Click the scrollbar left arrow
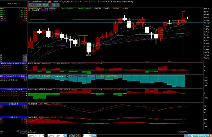This screenshot has width=212, height=137. click(x=96, y=136)
